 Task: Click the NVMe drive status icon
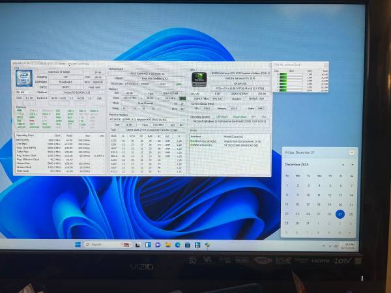pos(192,145)
